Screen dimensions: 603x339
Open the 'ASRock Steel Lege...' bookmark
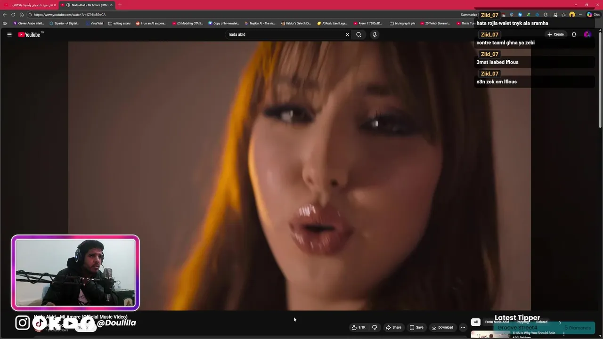click(x=333, y=23)
